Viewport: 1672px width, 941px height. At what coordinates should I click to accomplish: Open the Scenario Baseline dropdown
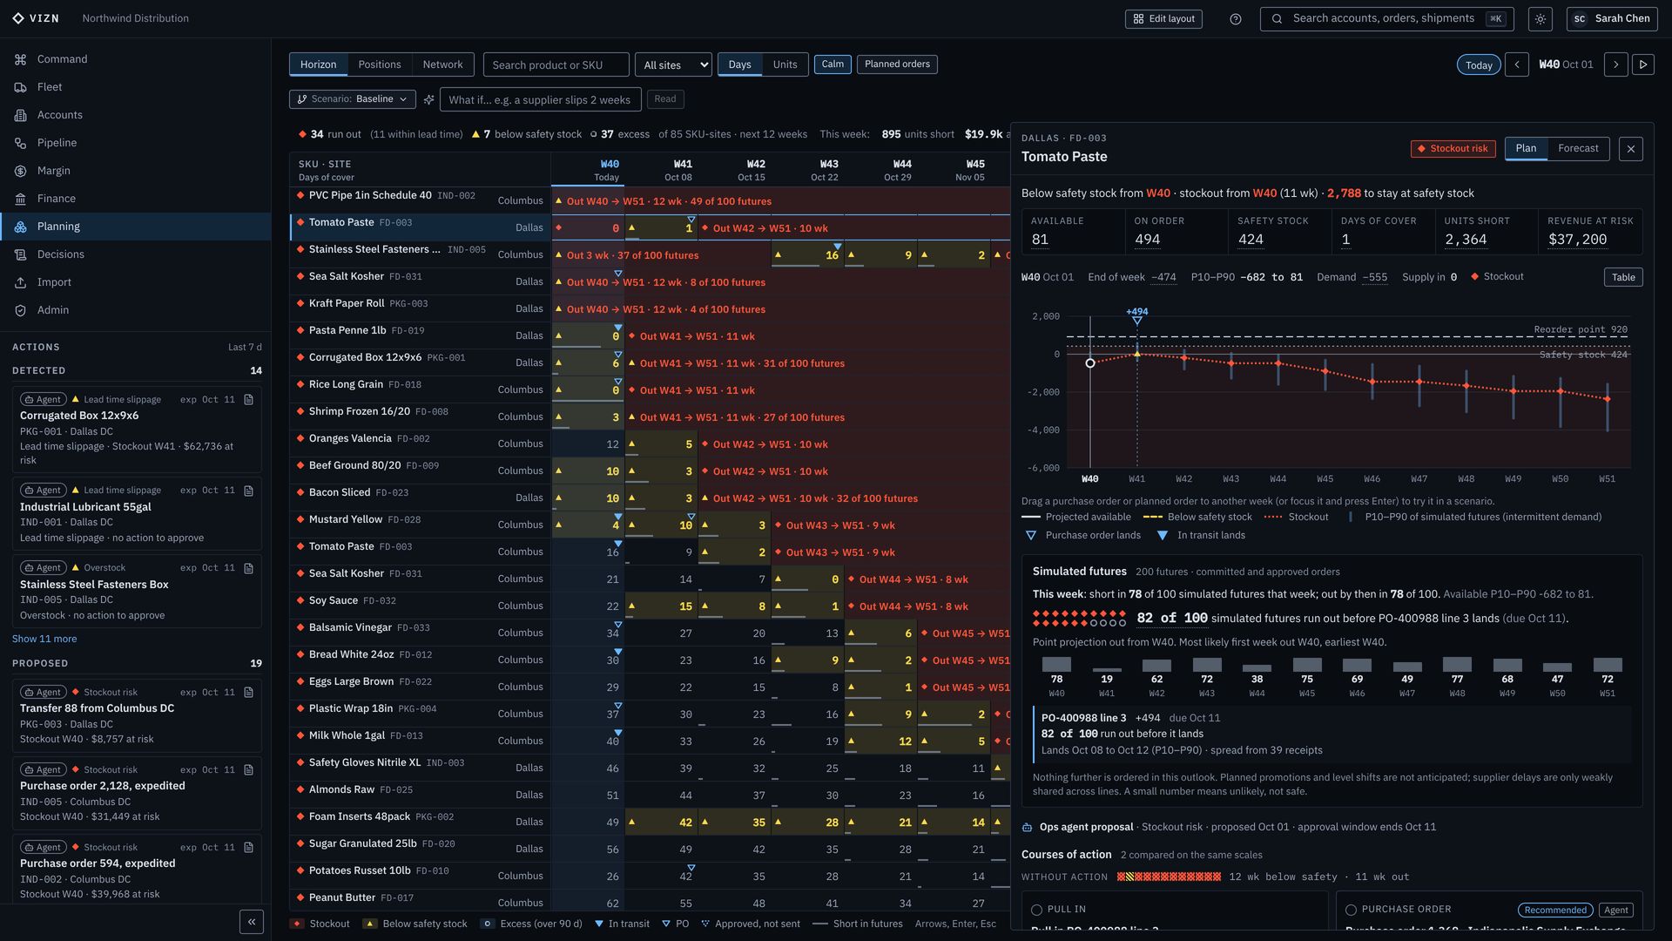352,99
